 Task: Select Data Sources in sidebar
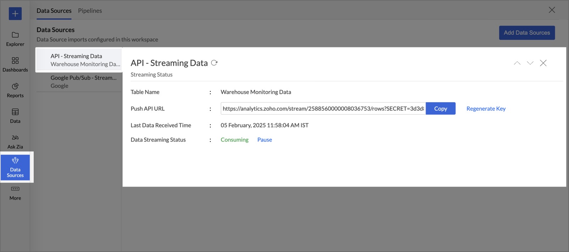point(15,167)
